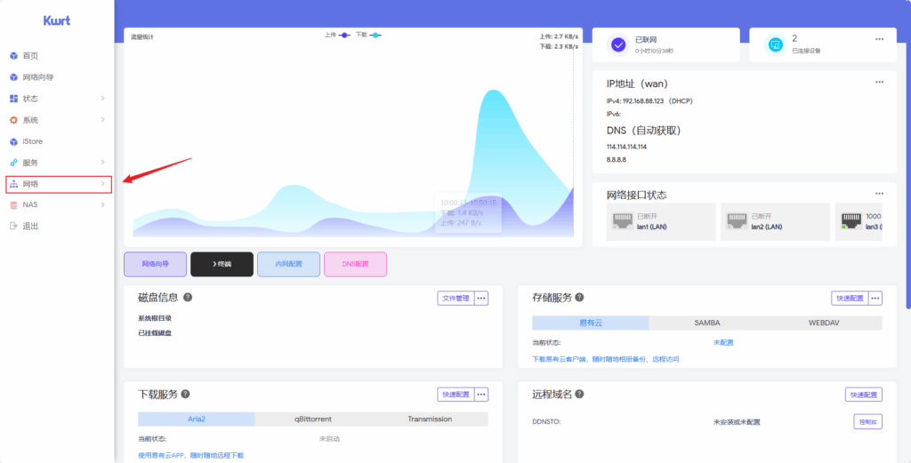This screenshot has width=911, height=463.
Task: Click help icon next to 远程域名
Action: [x=580, y=395]
